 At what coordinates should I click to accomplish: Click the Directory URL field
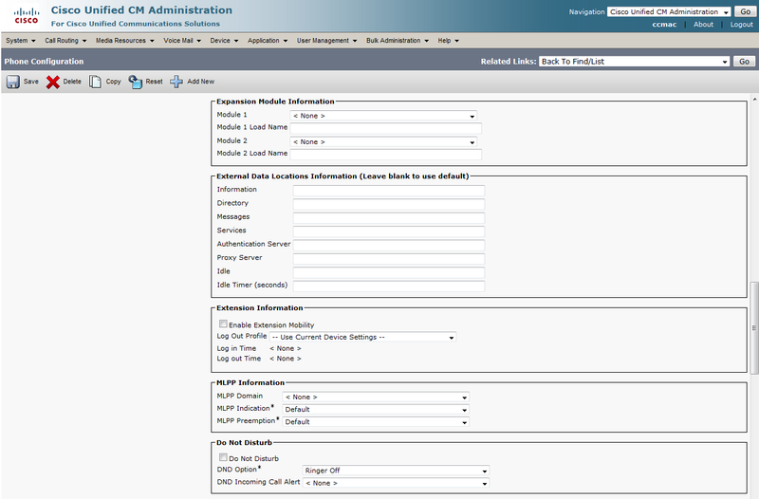pos(389,204)
